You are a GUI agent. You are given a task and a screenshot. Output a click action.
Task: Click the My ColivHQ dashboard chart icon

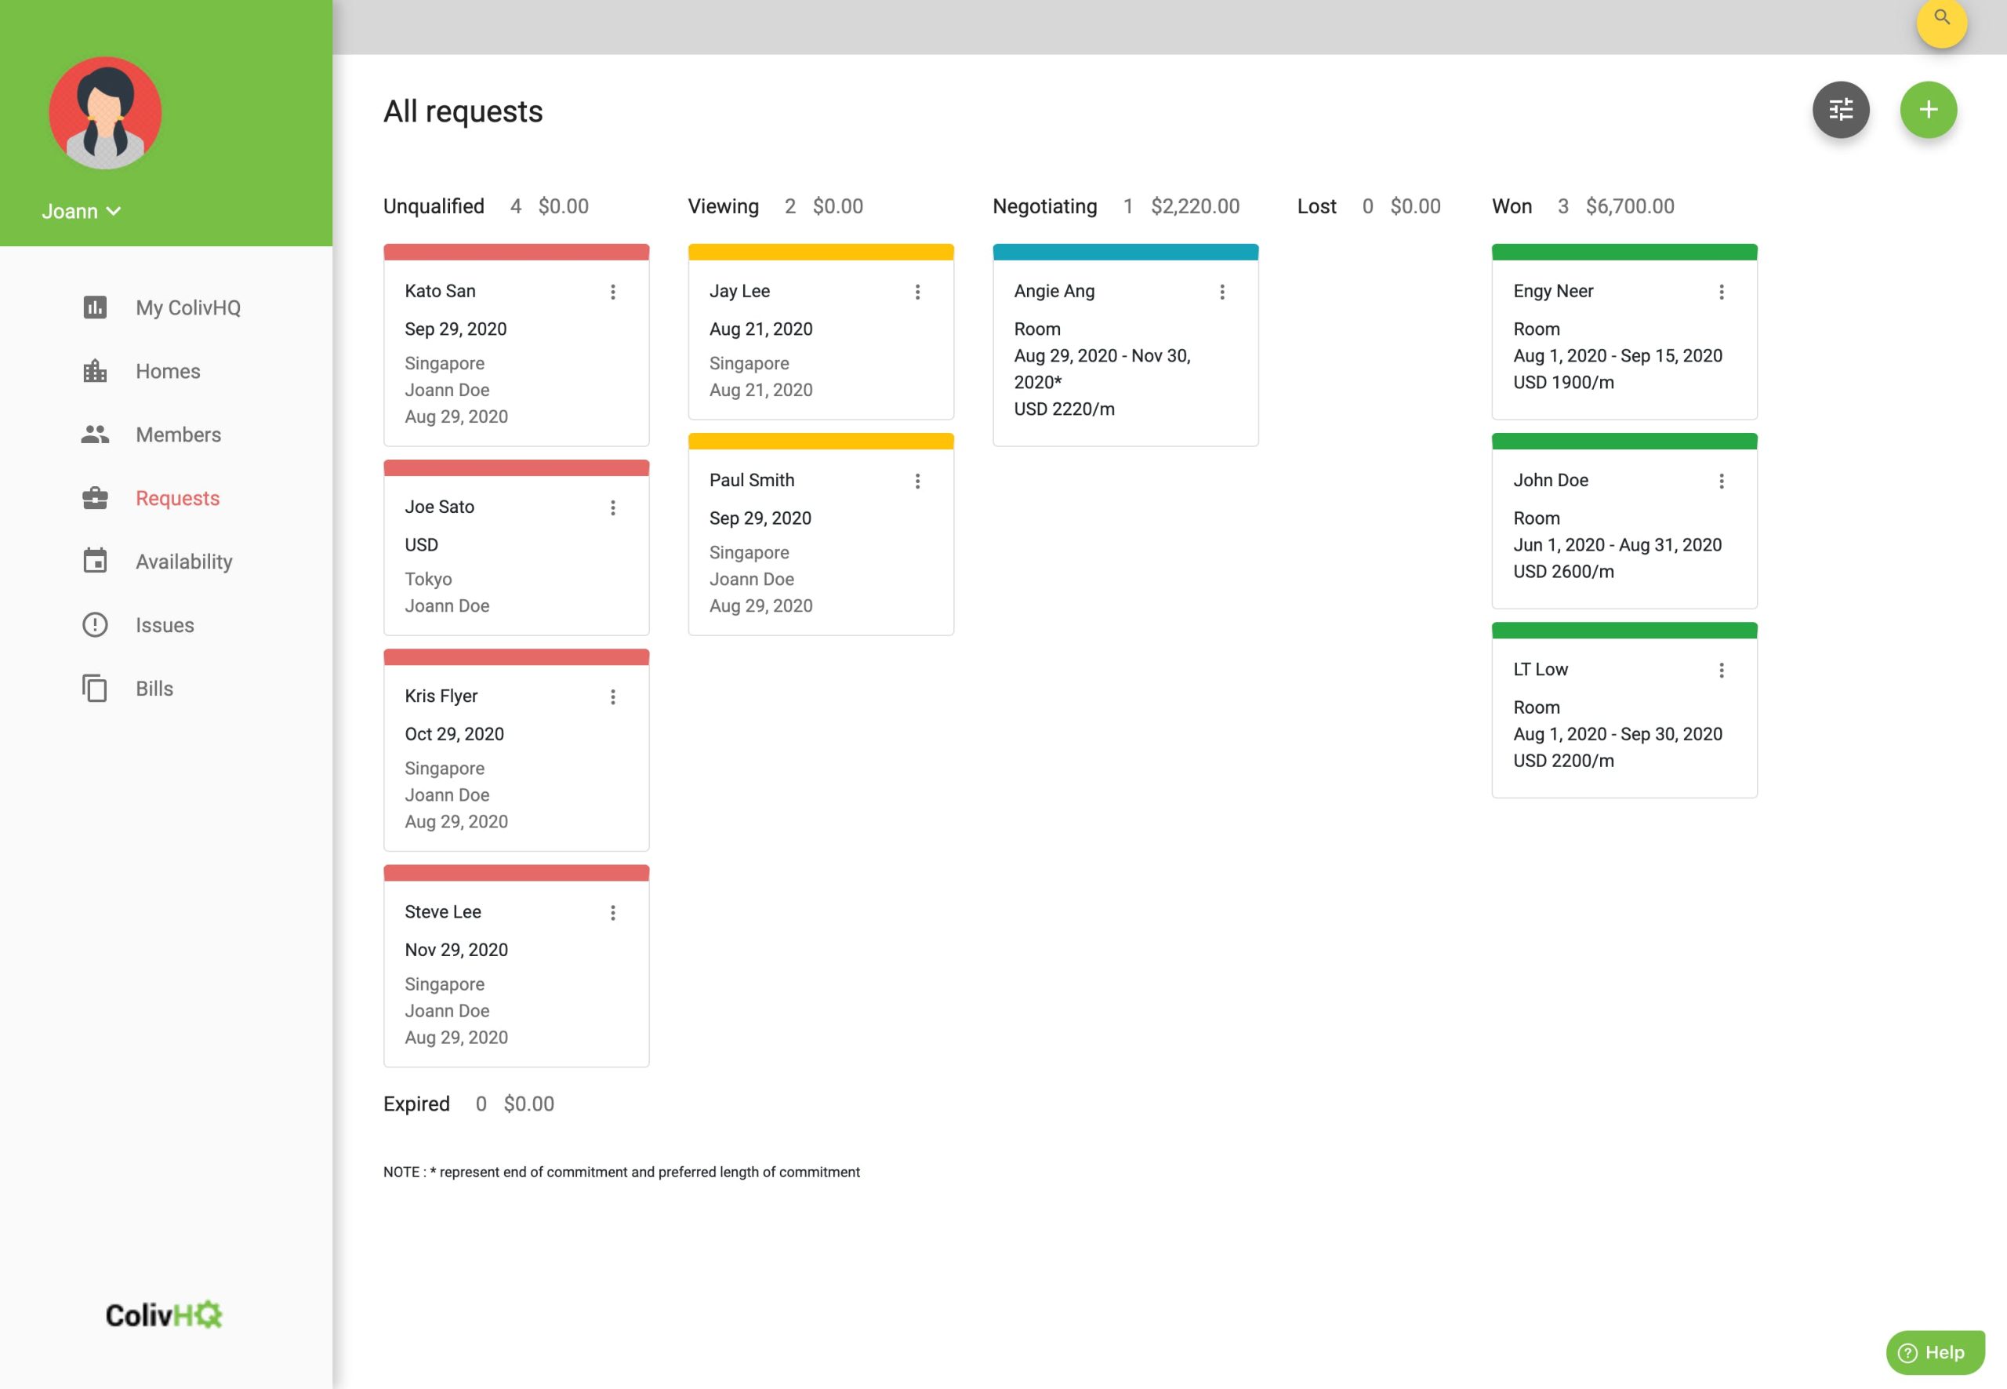[x=95, y=307]
